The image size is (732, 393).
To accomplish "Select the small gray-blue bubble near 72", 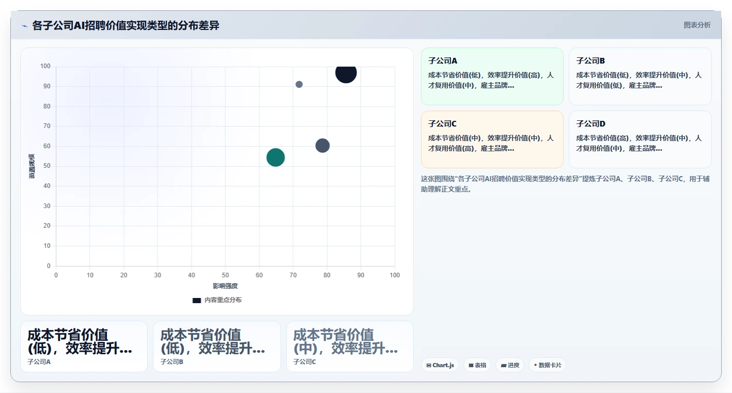I will coord(299,84).
